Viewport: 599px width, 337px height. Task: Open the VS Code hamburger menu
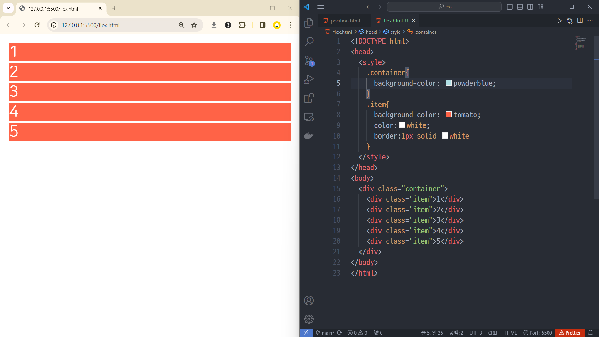pyautogui.click(x=320, y=7)
